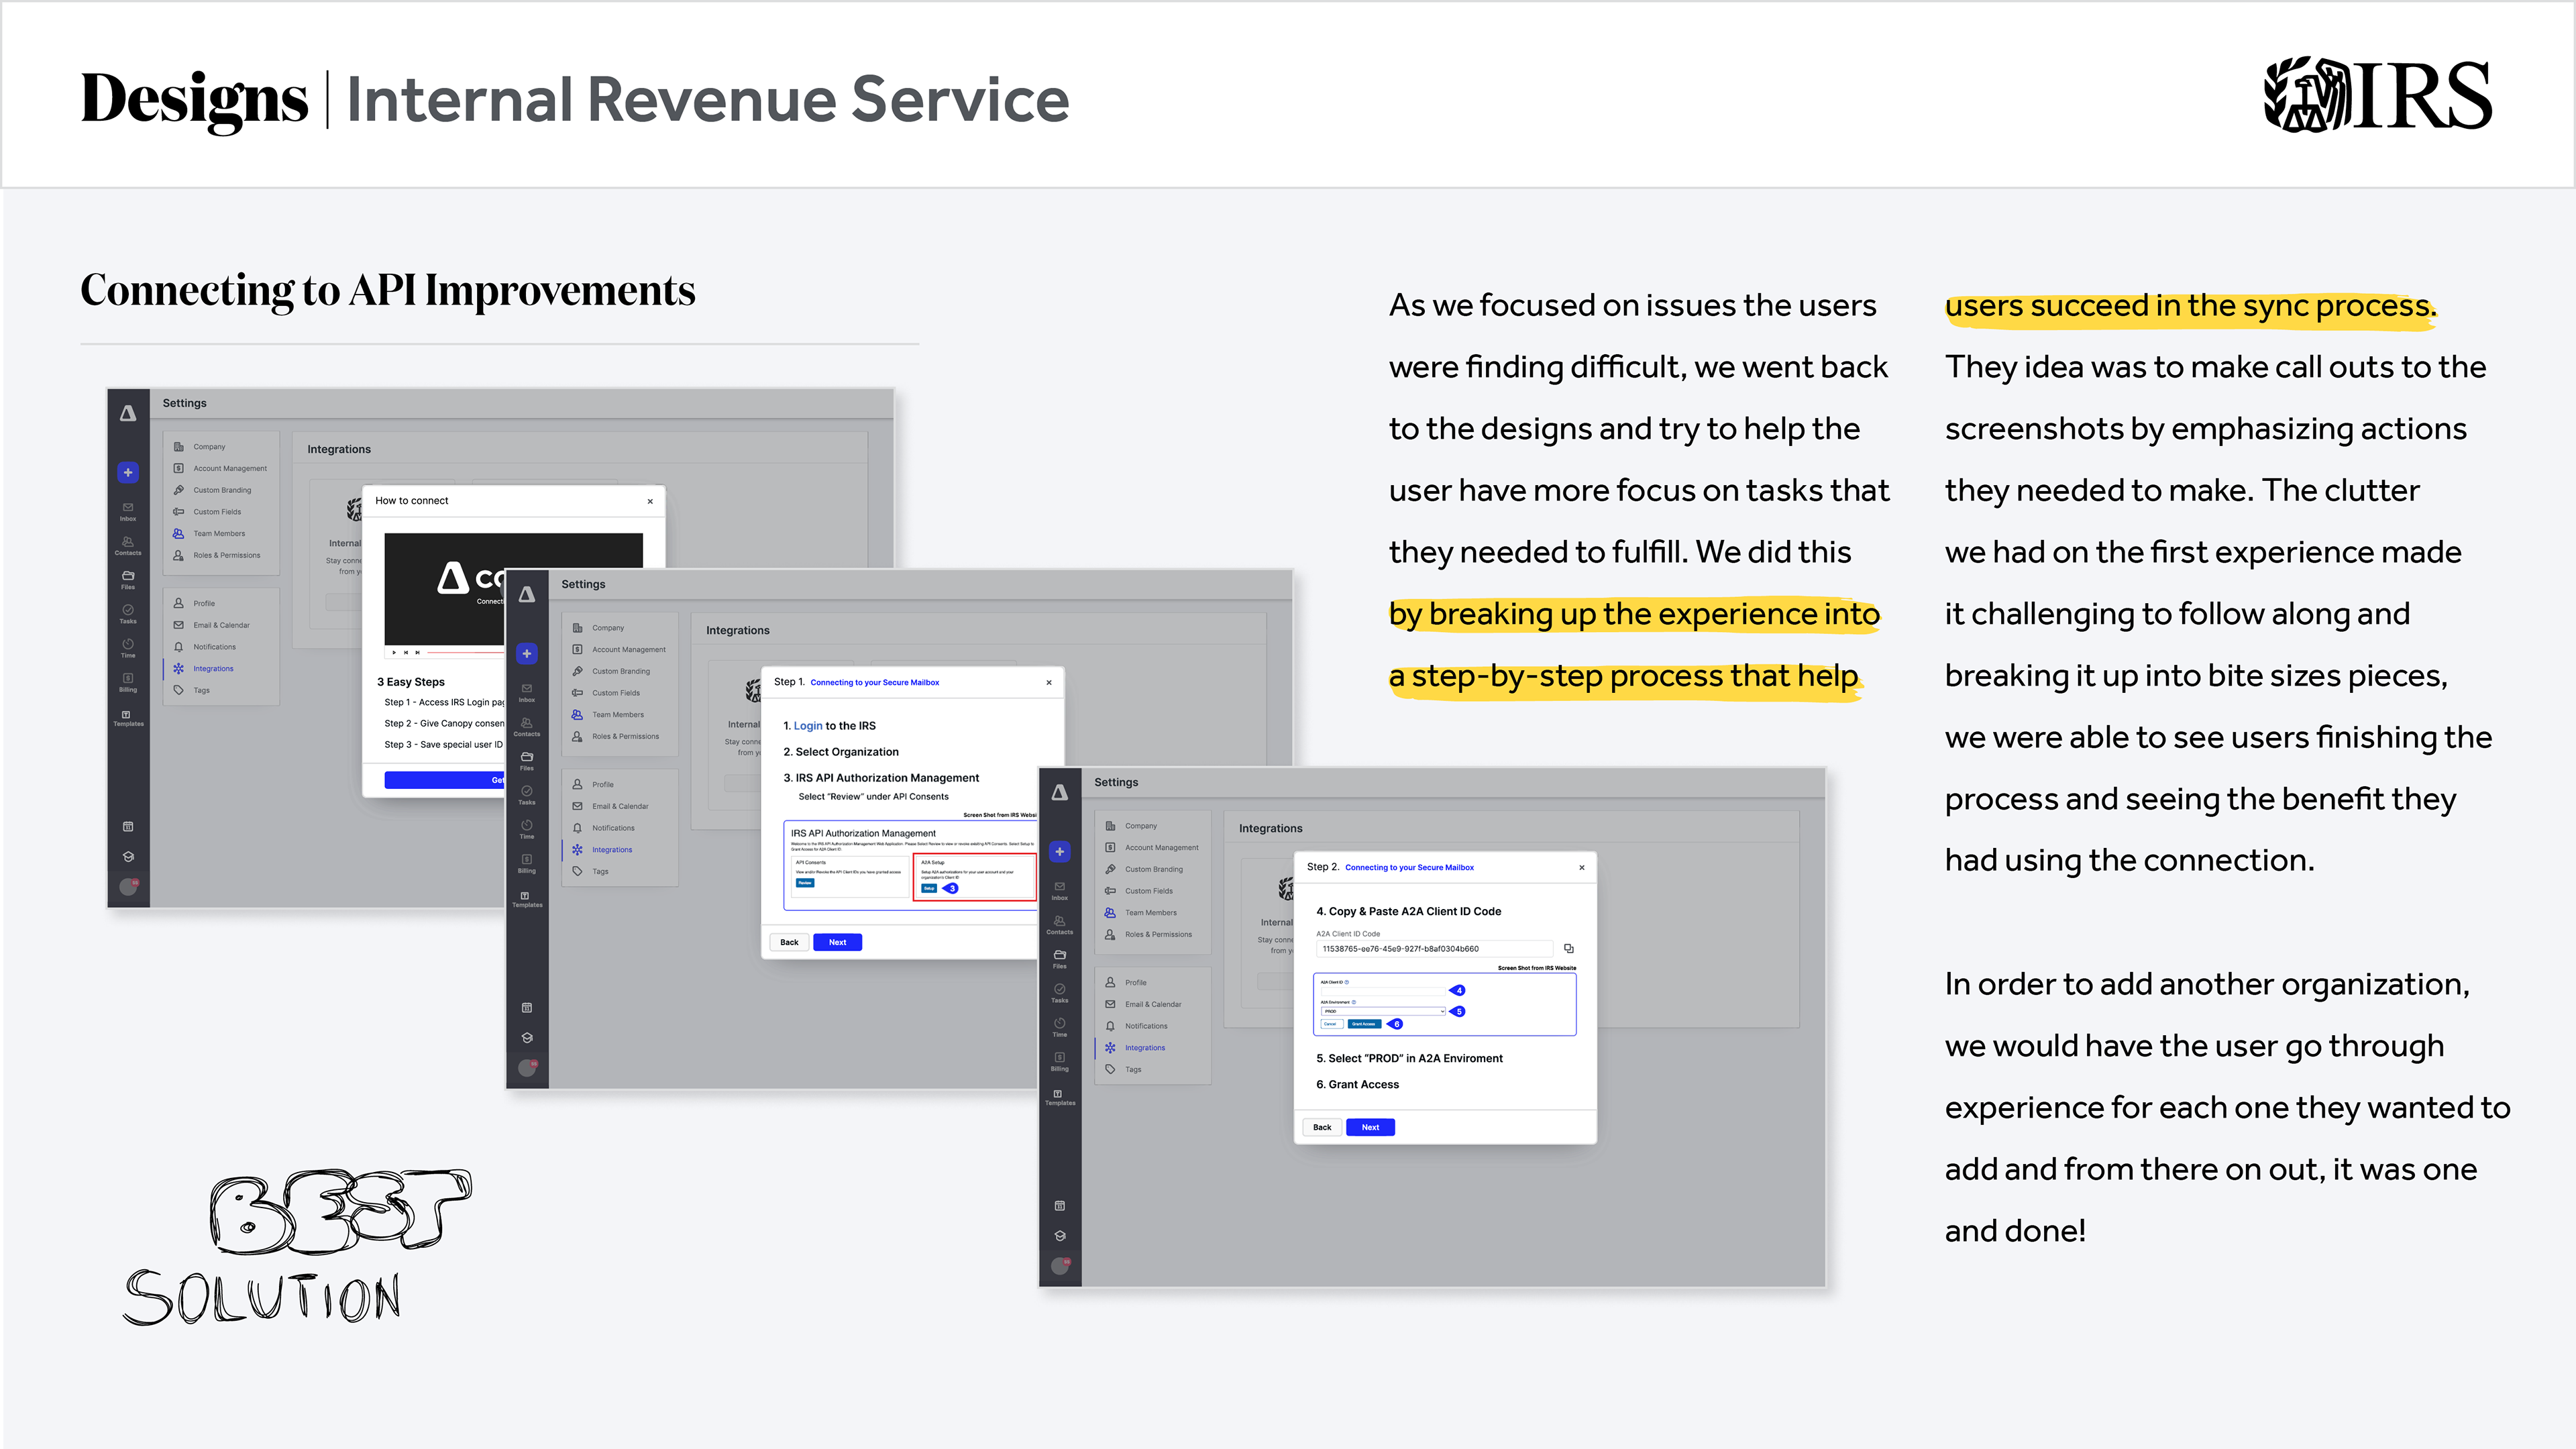Click the calendar icon in the Step 1 mockup sidebar
2576x1449 pixels.
[527, 1008]
